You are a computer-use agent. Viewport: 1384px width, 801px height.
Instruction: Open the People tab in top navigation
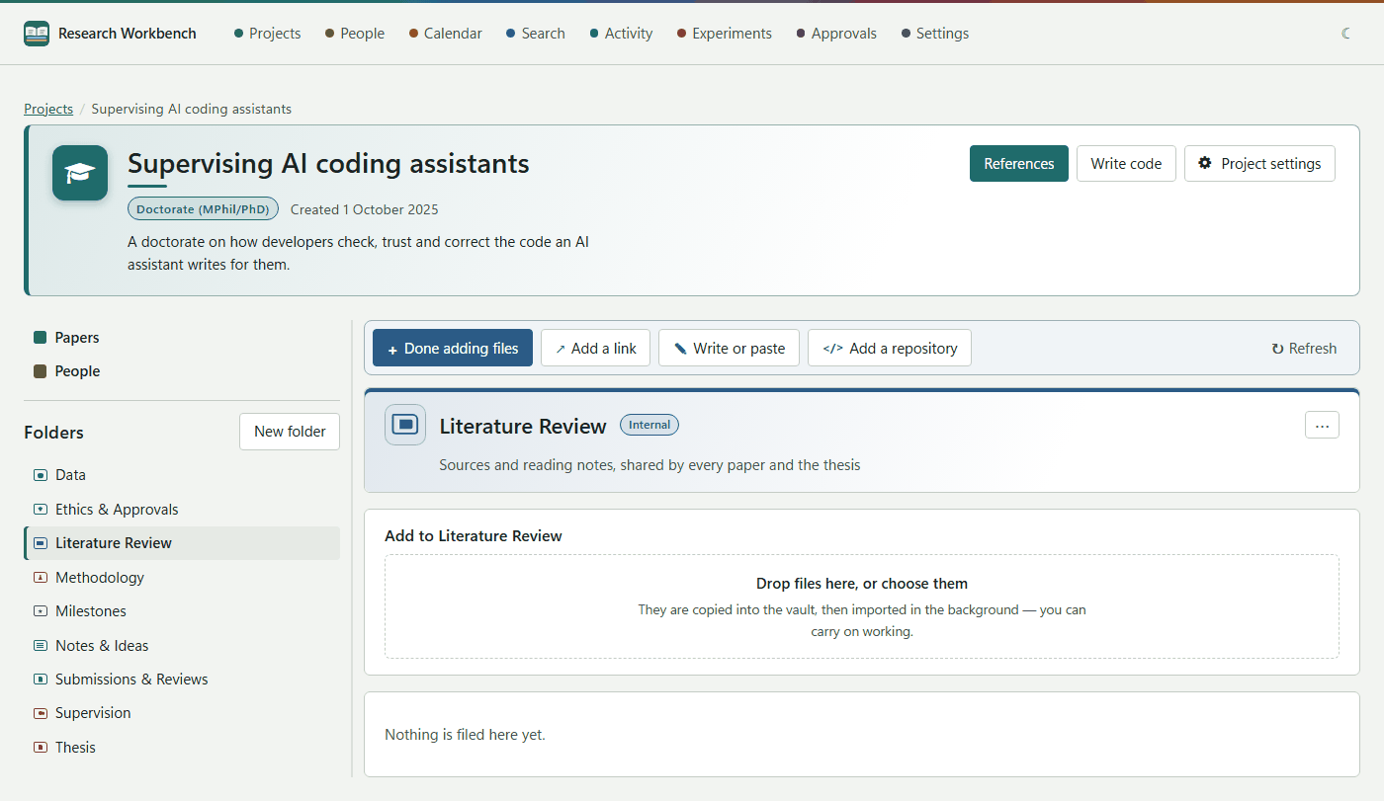(355, 34)
